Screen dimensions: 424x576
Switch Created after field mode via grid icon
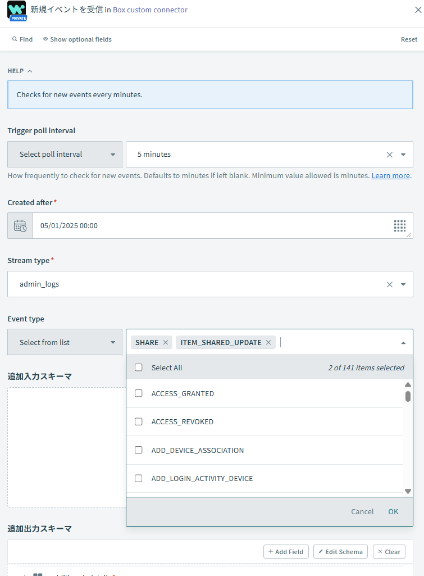pos(400,225)
